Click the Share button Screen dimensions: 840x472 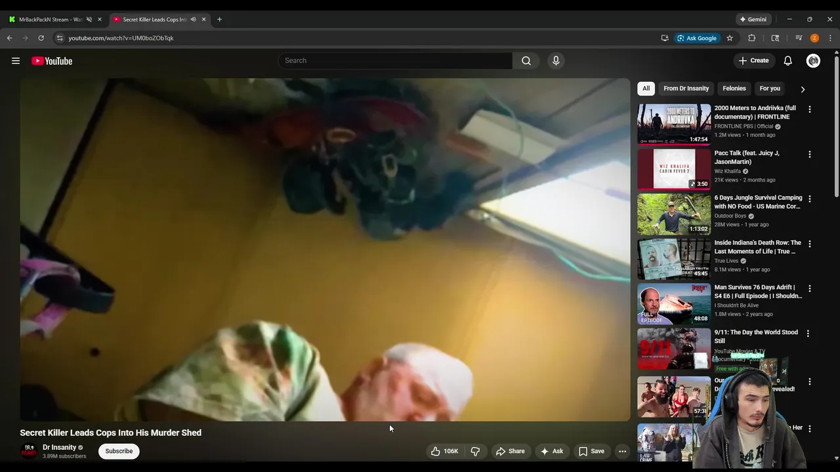[x=510, y=451]
